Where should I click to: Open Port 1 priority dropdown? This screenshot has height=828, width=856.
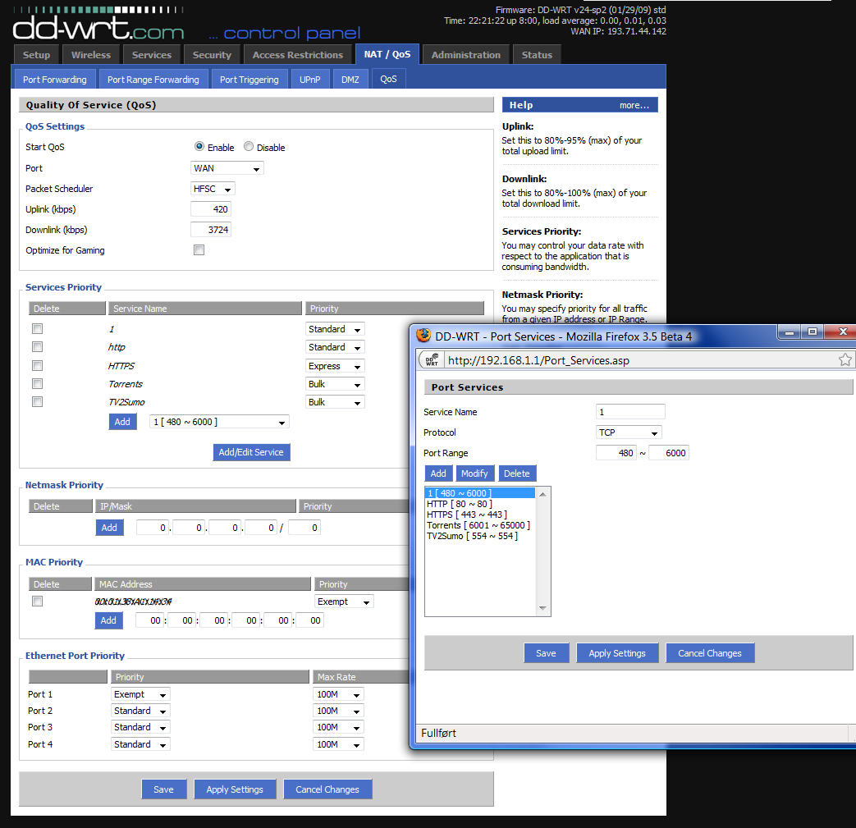140,694
